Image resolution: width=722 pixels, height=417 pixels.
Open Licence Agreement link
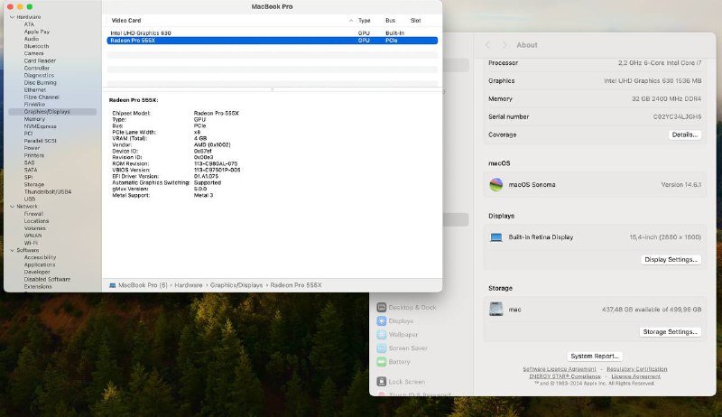[635, 376]
